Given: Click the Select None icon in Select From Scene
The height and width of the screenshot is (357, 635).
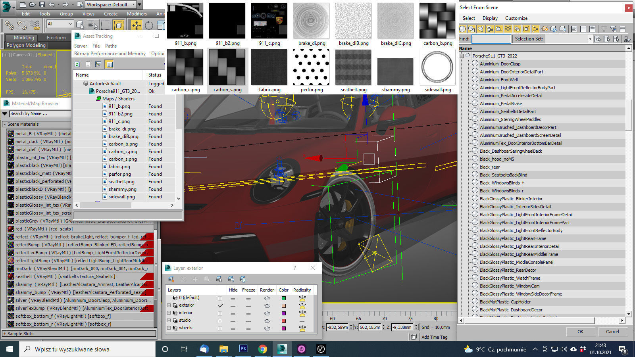Looking at the screenshot, I should coord(583,29).
